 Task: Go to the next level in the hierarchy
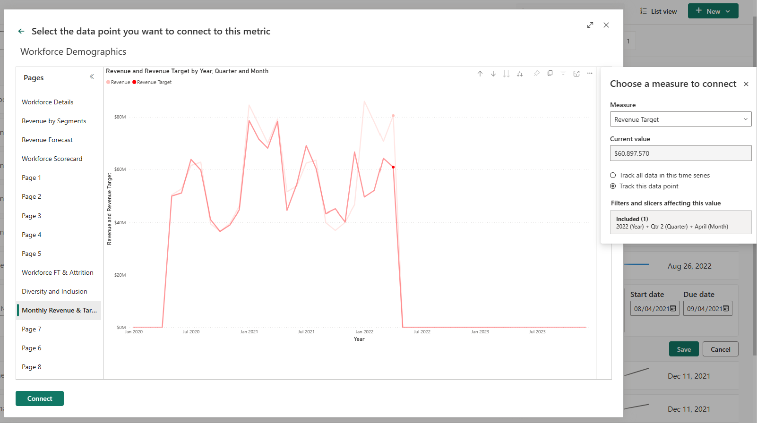pos(507,74)
